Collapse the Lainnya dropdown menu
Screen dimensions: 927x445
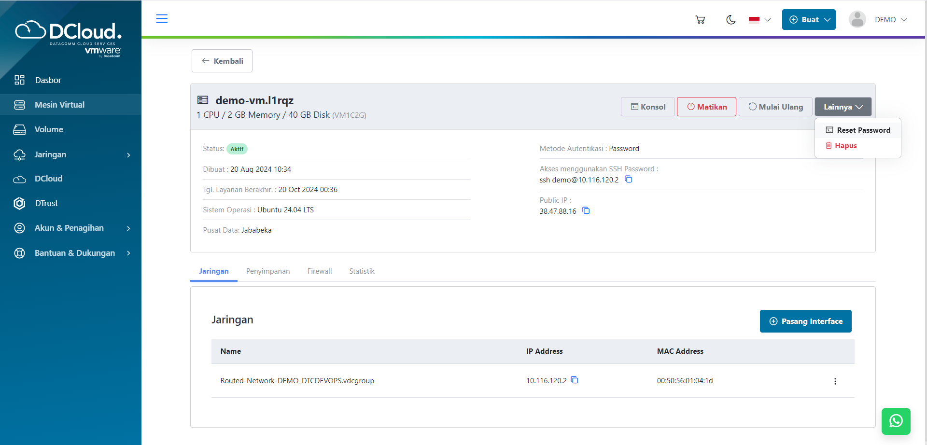tap(843, 107)
